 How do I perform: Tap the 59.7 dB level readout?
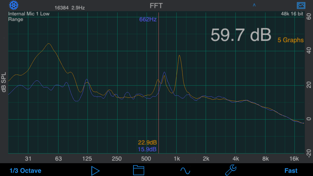click(241, 35)
